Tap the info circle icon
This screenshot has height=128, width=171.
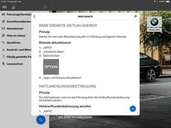pos(45,7)
